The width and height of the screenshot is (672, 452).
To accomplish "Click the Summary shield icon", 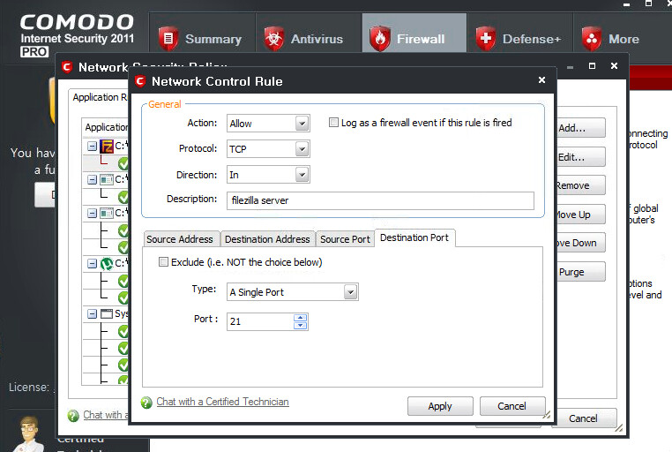I will point(168,39).
